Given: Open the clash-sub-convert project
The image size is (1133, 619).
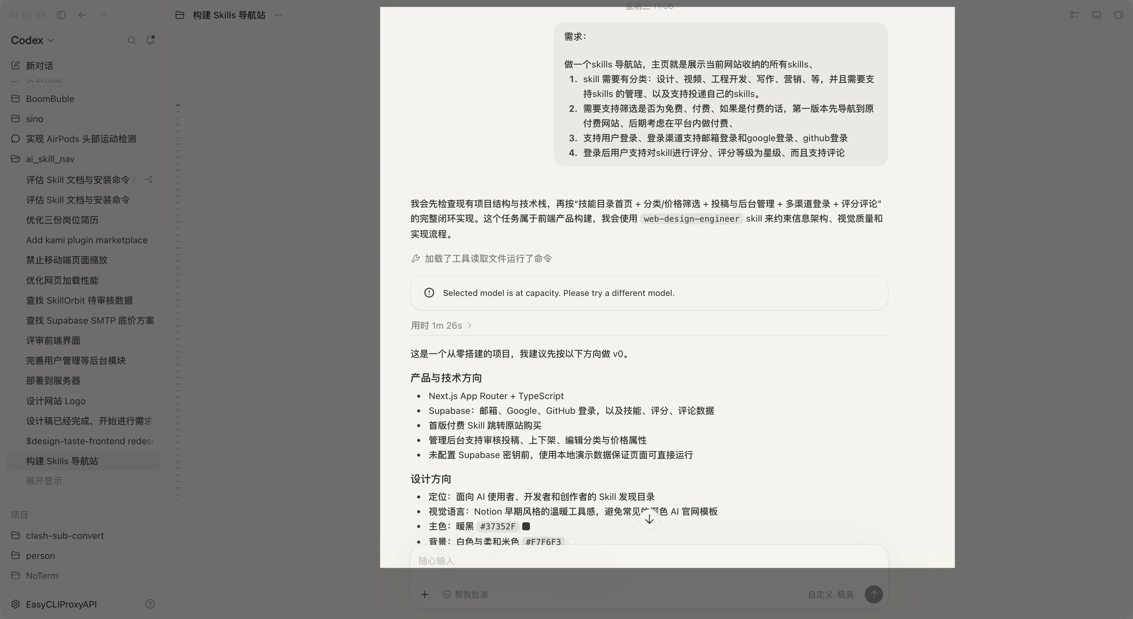Looking at the screenshot, I should [83, 536].
